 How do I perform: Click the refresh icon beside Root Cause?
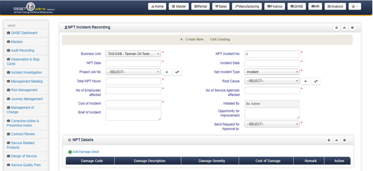tap(316, 81)
